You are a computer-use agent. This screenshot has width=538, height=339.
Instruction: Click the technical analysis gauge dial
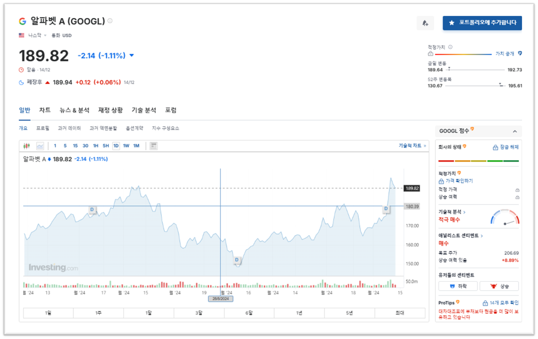coord(505,218)
